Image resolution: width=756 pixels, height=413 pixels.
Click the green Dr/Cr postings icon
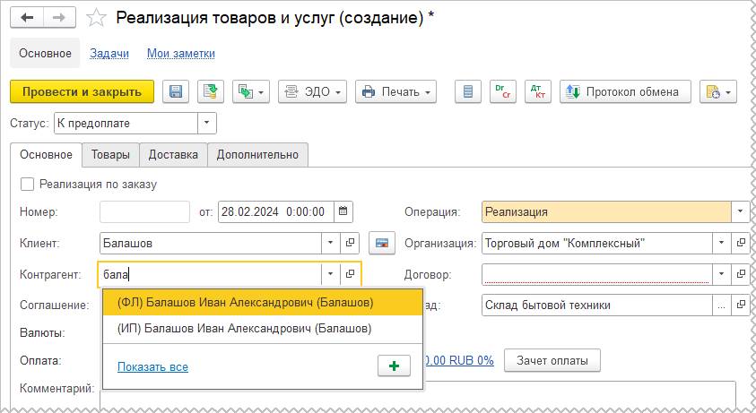(x=502, y=92)
